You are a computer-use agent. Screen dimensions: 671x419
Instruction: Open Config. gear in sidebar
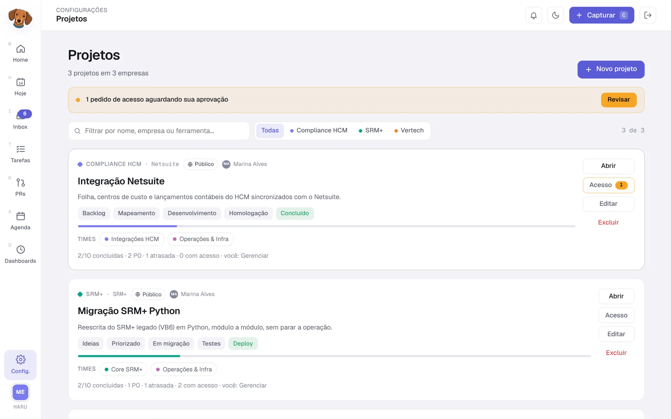pos(20,365)
